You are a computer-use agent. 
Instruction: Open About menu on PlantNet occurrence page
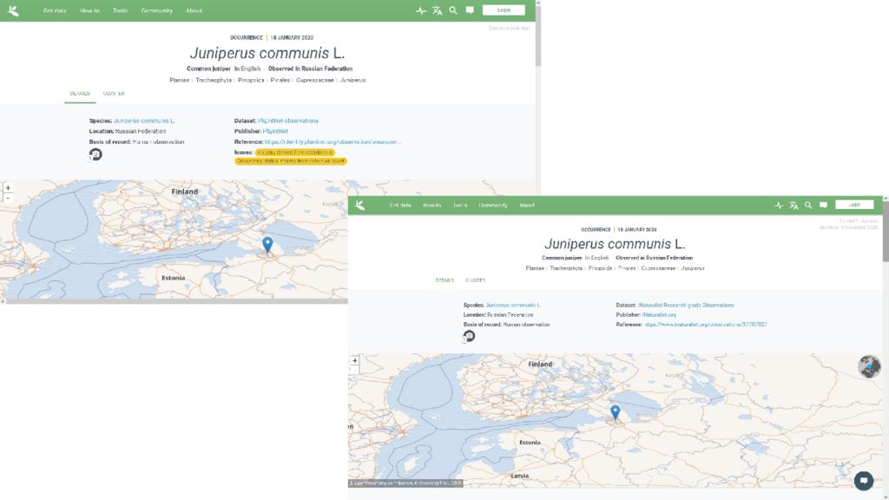coord(194,10)
